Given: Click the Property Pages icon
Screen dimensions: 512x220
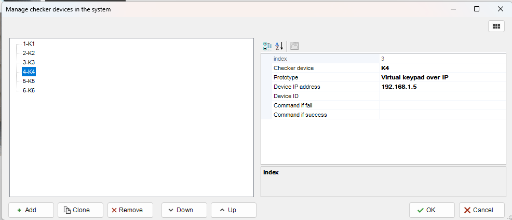Looking at the screenshot, I should pyautogui.click(x=294, y=46).
